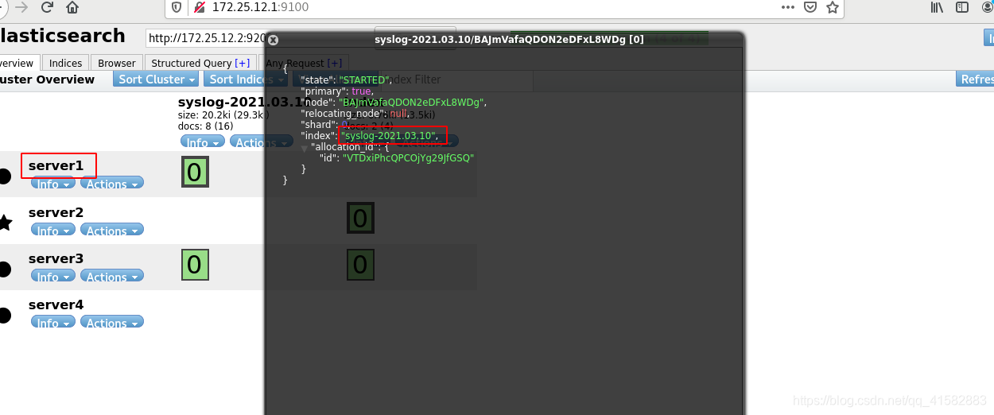The image size is (994, 415).
Task: Click node value "BAJmVafaQDON2eDFxL8WDg"
Action: [411, 103]
